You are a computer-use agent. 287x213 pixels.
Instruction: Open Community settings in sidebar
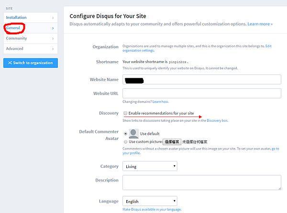point(31,38)
